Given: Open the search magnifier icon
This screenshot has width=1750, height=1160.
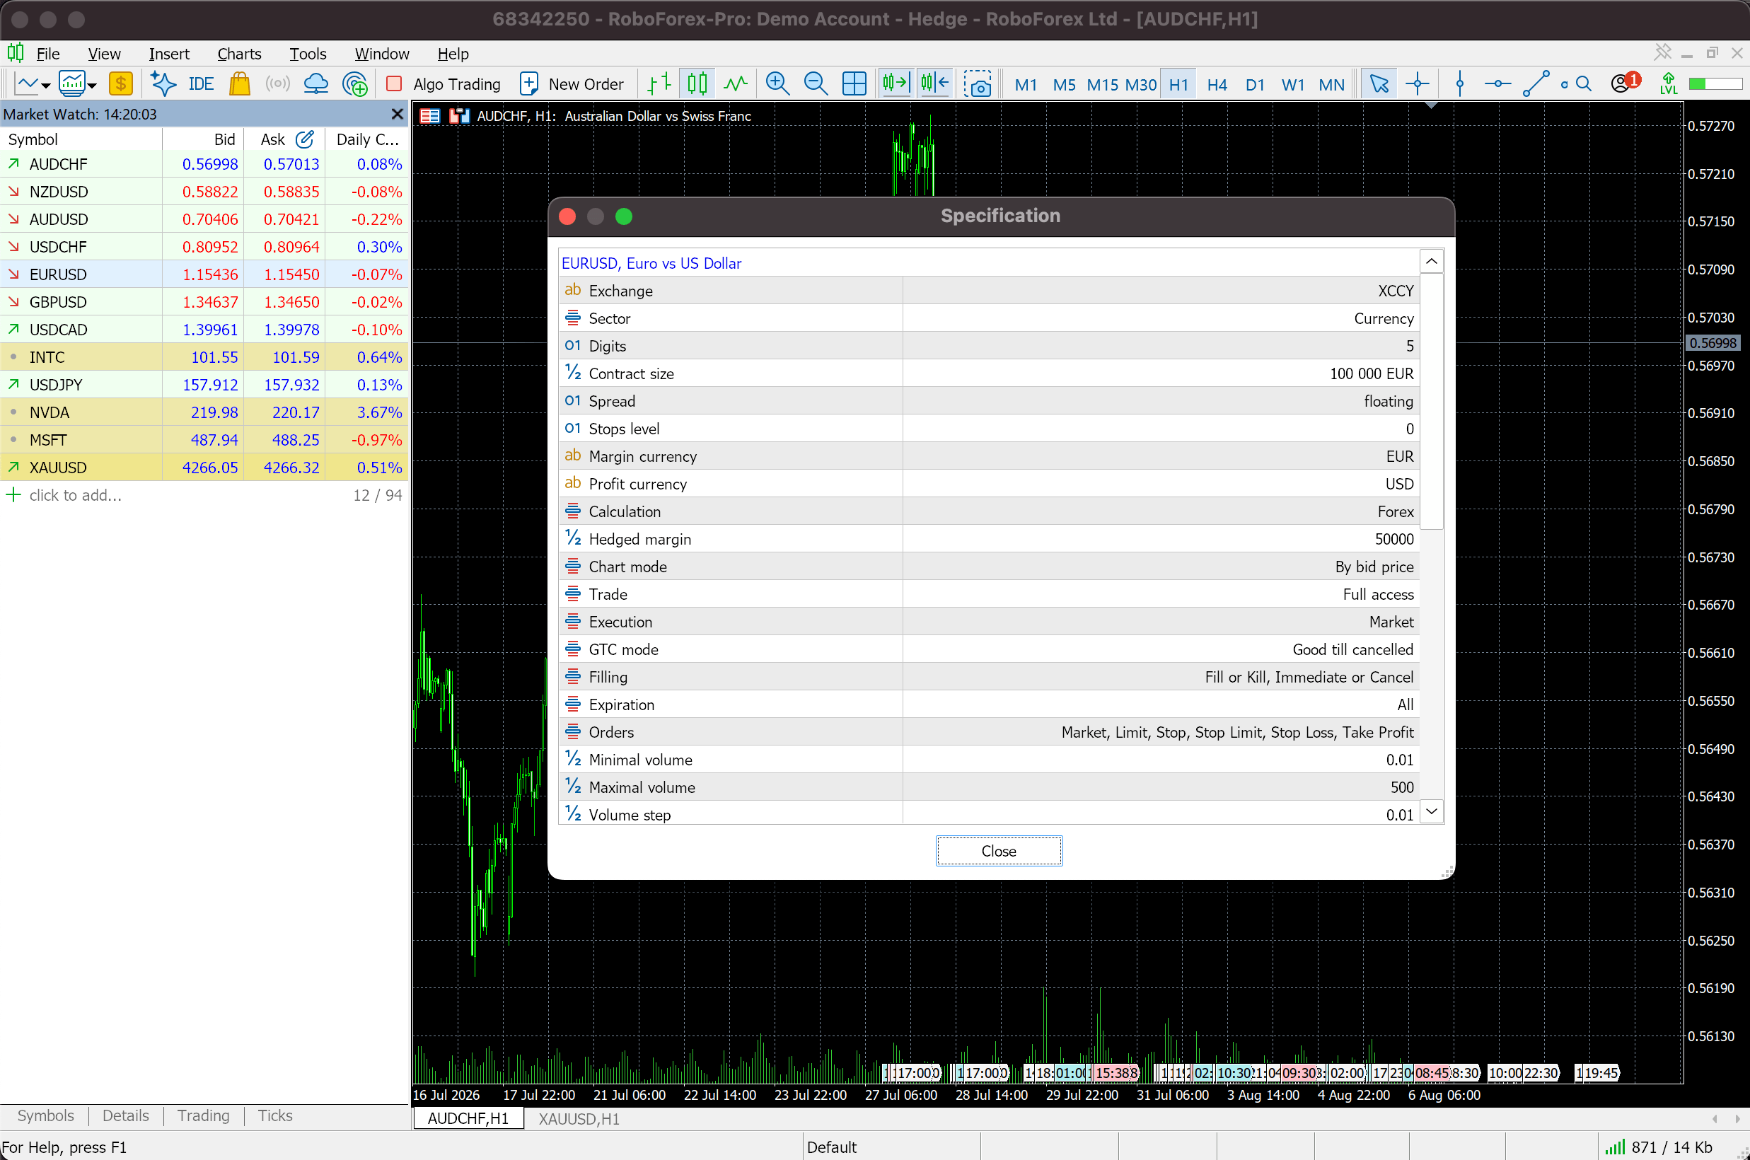Looking at the screenshot, I should coord(1583,83).
